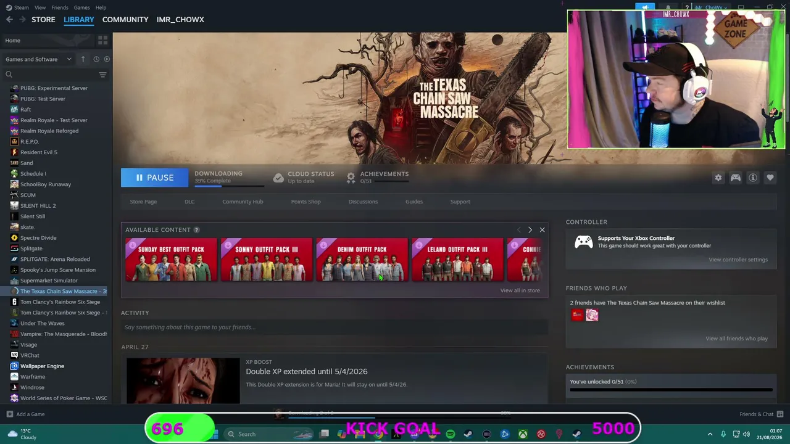Select Home in the library sidebar

pyautogui.click(x=48, y=41)
